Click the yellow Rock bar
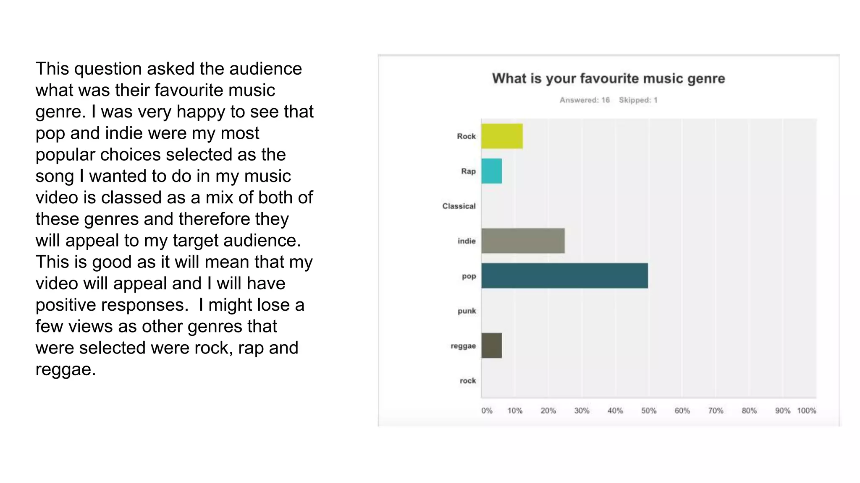The height and width of the screenshot is (483, 860). point(502,136)
